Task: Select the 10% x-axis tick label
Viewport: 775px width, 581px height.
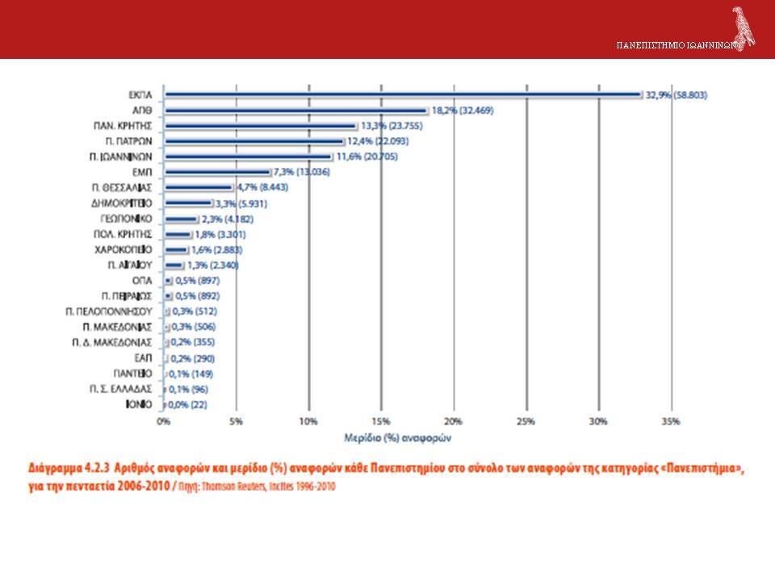Action: (x=308, y=421)
